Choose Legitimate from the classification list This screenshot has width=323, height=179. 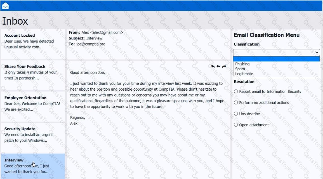click(244, 74)
